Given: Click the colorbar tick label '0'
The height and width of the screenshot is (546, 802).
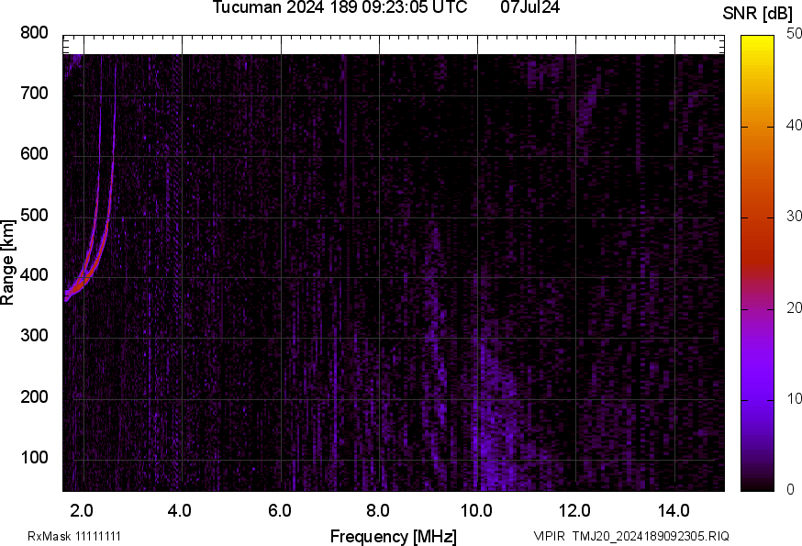Looking at the screenshot, I should [x=790, y=490].
